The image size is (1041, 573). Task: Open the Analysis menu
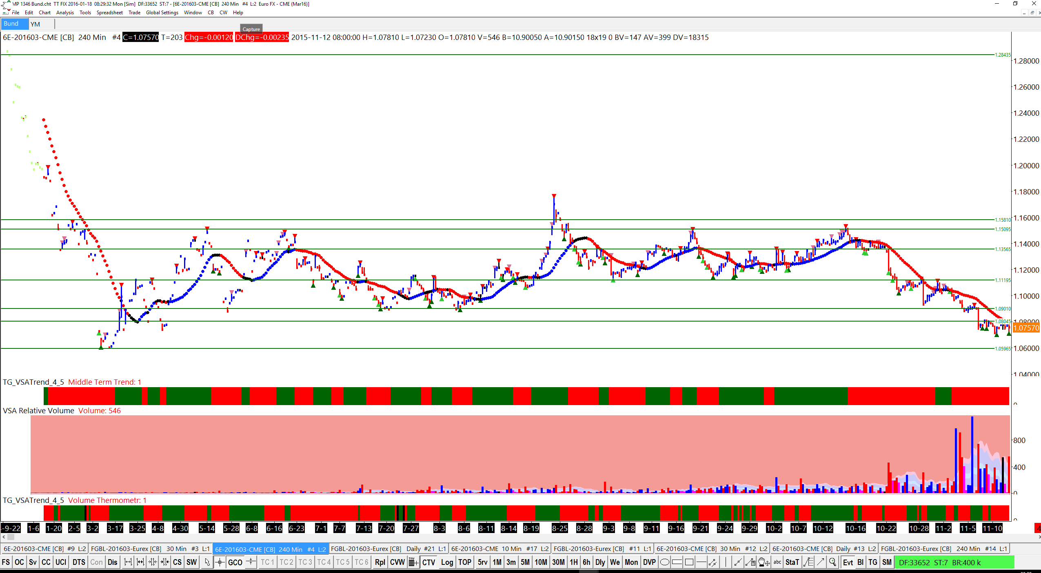pos(65,13)
